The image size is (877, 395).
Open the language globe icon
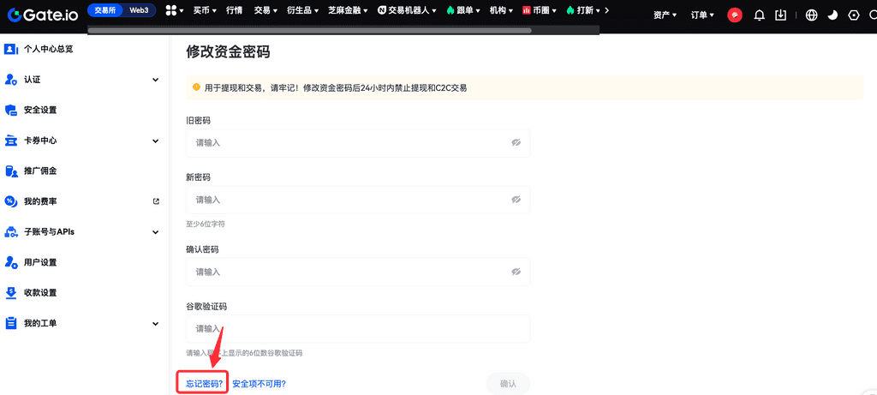pos(811,15)
